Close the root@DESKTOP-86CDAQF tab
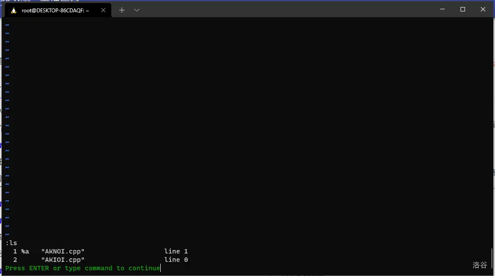Viewport: 495px width, 276px height. [x=103, y=11]
